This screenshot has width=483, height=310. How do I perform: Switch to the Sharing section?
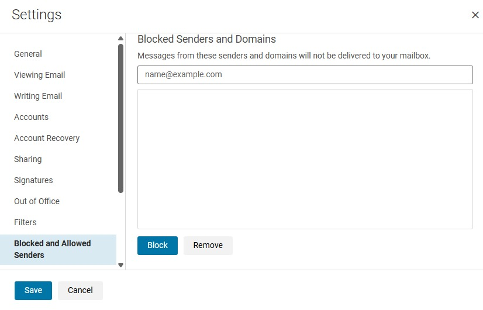(x=28, y=159)
